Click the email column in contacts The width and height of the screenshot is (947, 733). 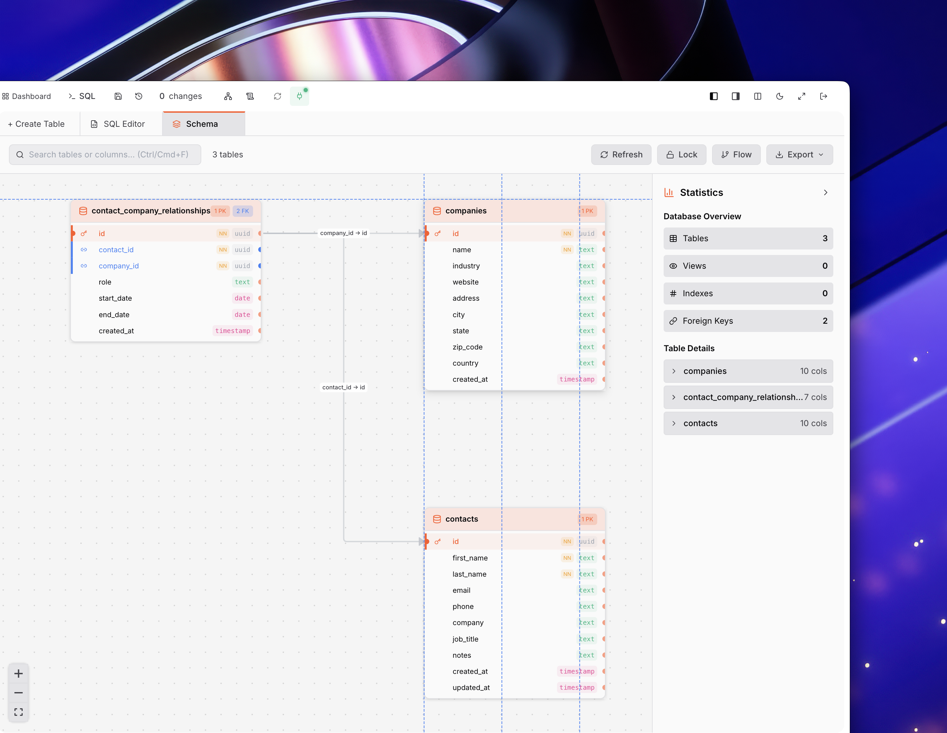(515, 590)
